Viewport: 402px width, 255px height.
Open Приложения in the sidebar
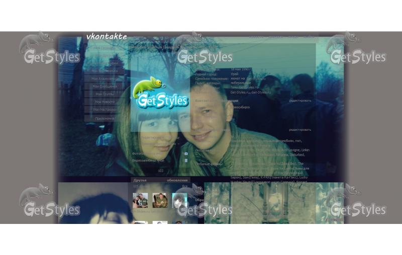click(105, 119)
